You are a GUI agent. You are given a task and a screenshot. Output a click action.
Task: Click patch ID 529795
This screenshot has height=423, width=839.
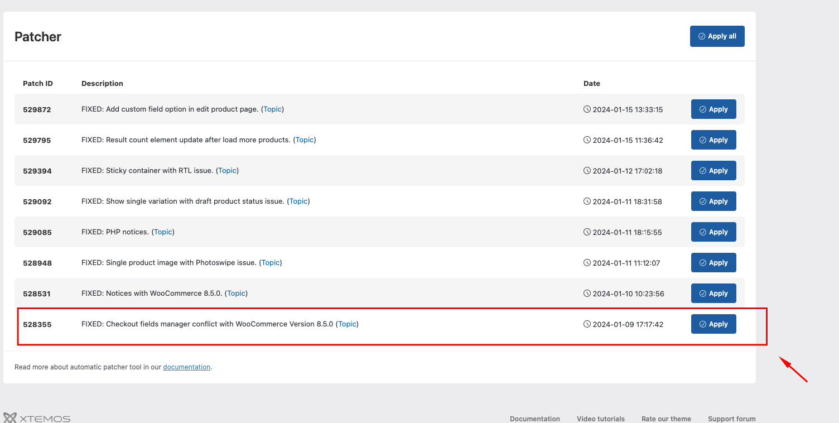37,141
